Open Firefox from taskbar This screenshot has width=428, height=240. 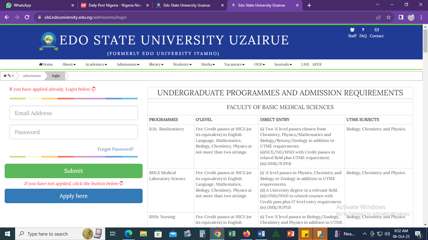(246, 234)
